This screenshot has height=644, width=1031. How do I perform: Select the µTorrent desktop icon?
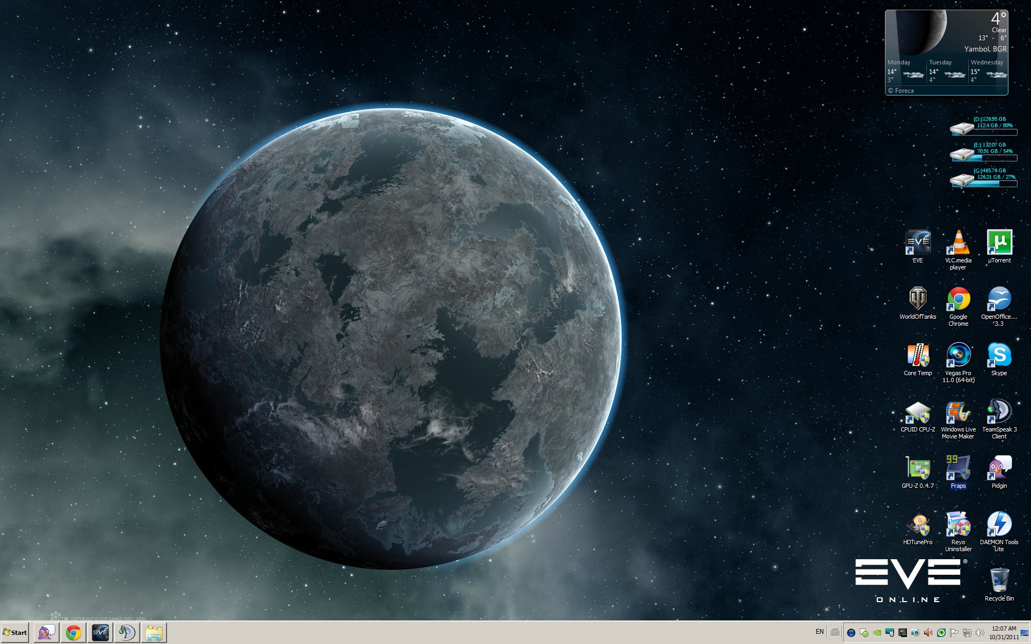(x=999, y=243)
